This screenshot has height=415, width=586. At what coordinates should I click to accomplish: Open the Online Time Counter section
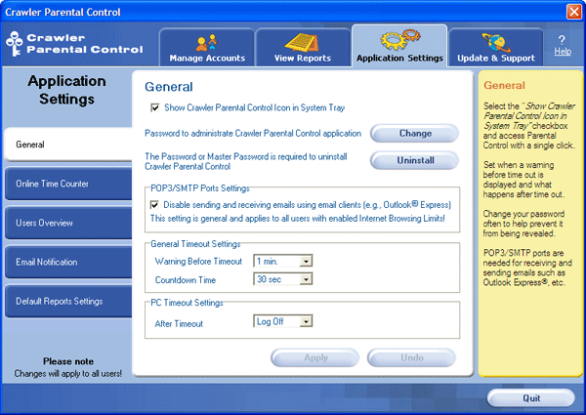coord(68,184)
